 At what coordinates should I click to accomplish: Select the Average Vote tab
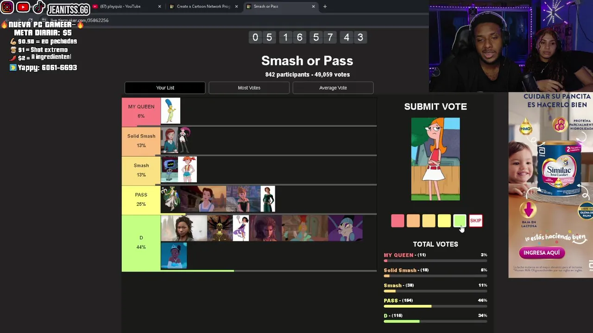click(x=333, y=88)
